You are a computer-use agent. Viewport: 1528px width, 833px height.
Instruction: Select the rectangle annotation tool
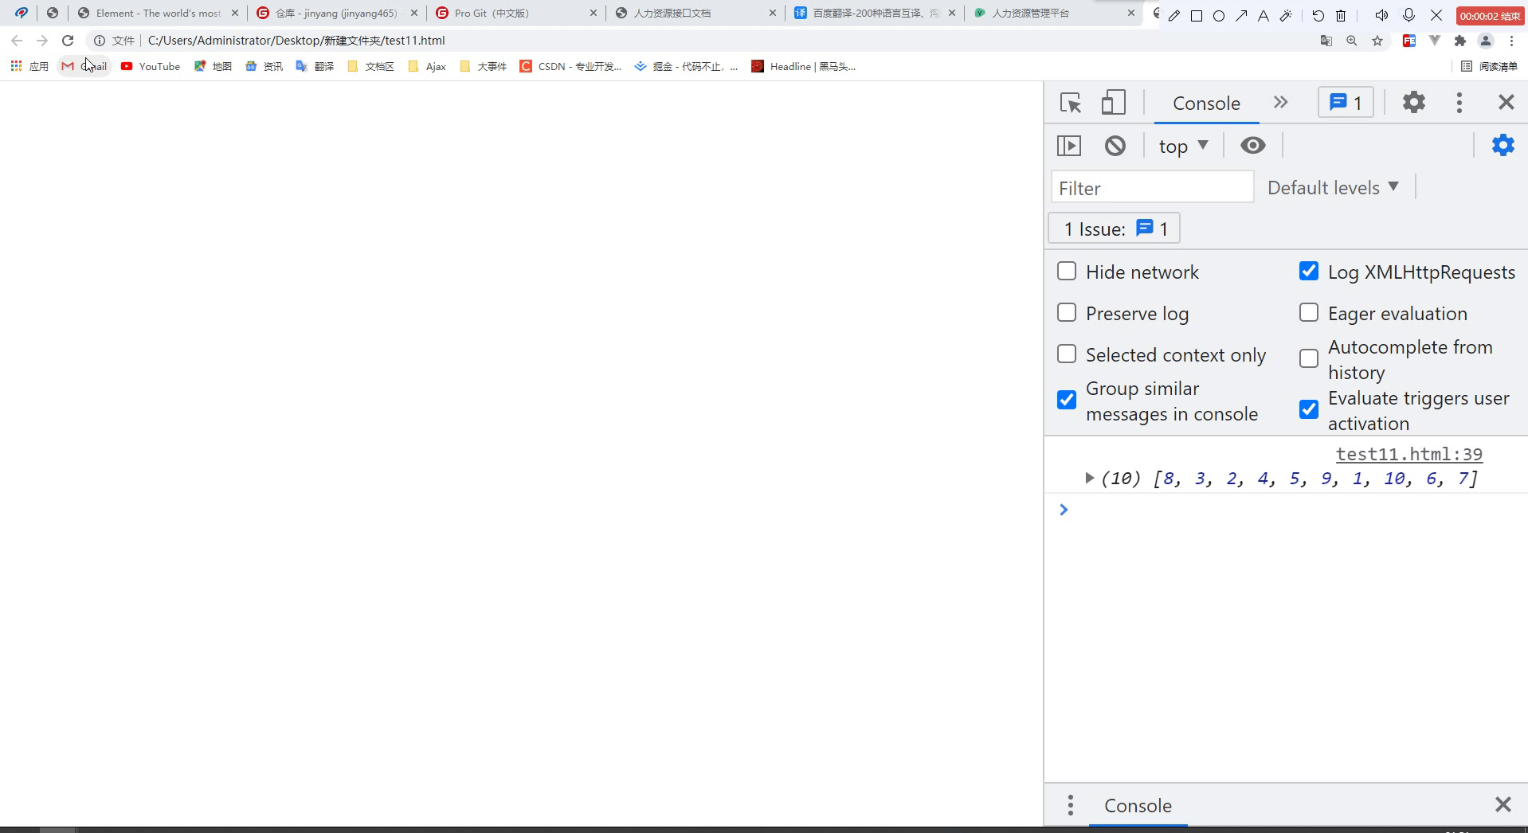(1196, 15)
